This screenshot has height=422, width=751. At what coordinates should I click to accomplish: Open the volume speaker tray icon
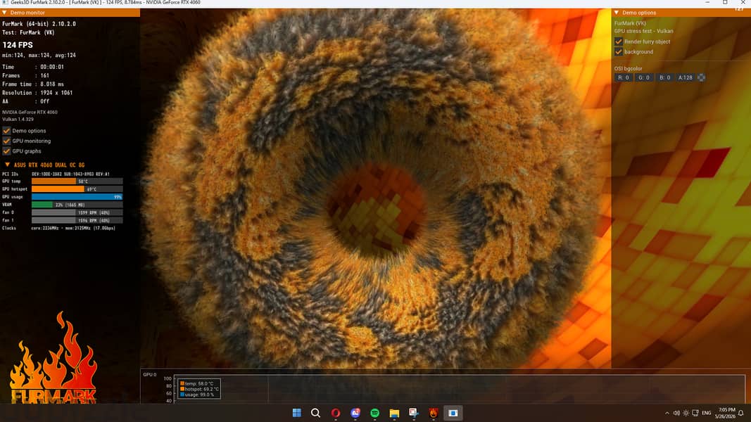click(x=676, y=413)
